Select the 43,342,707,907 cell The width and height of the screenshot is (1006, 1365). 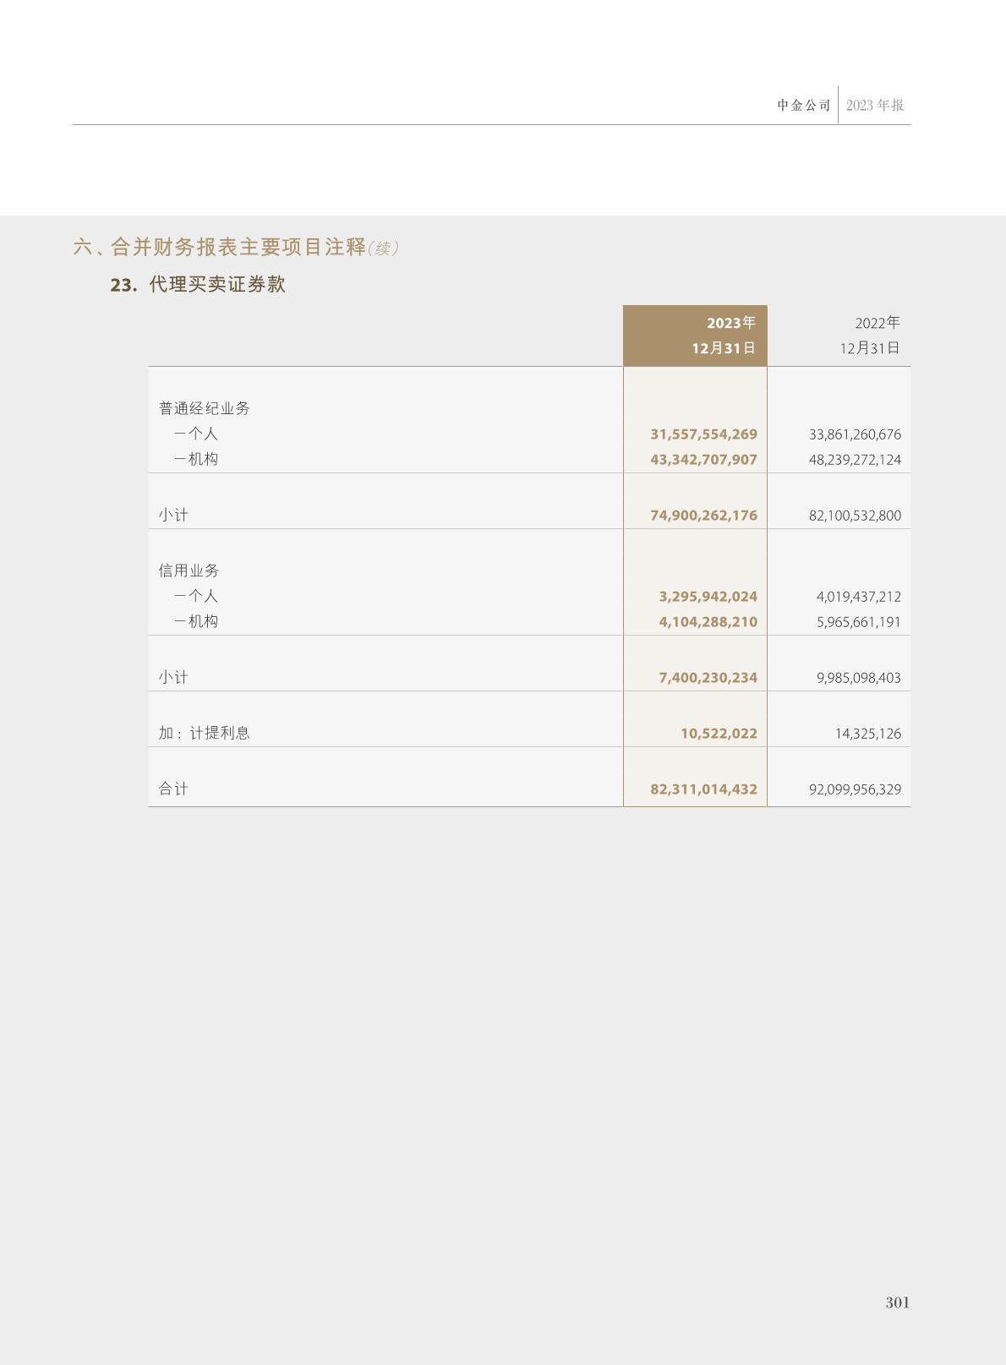click(703, 460)
